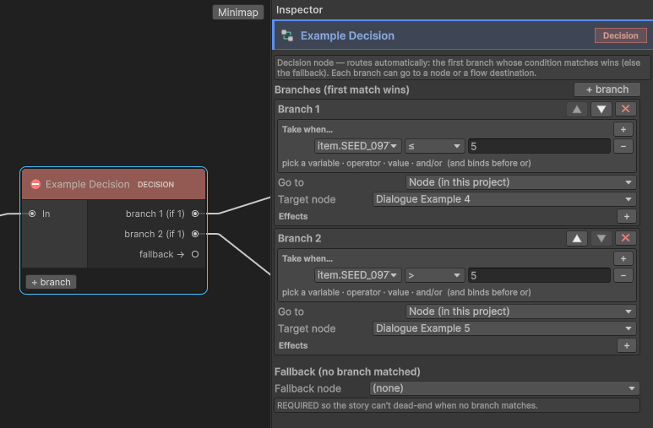Click the branch 2 (if 1) output port
This screenshot has height=428, width=653.
pyautogui.click(x=195, y=234)
